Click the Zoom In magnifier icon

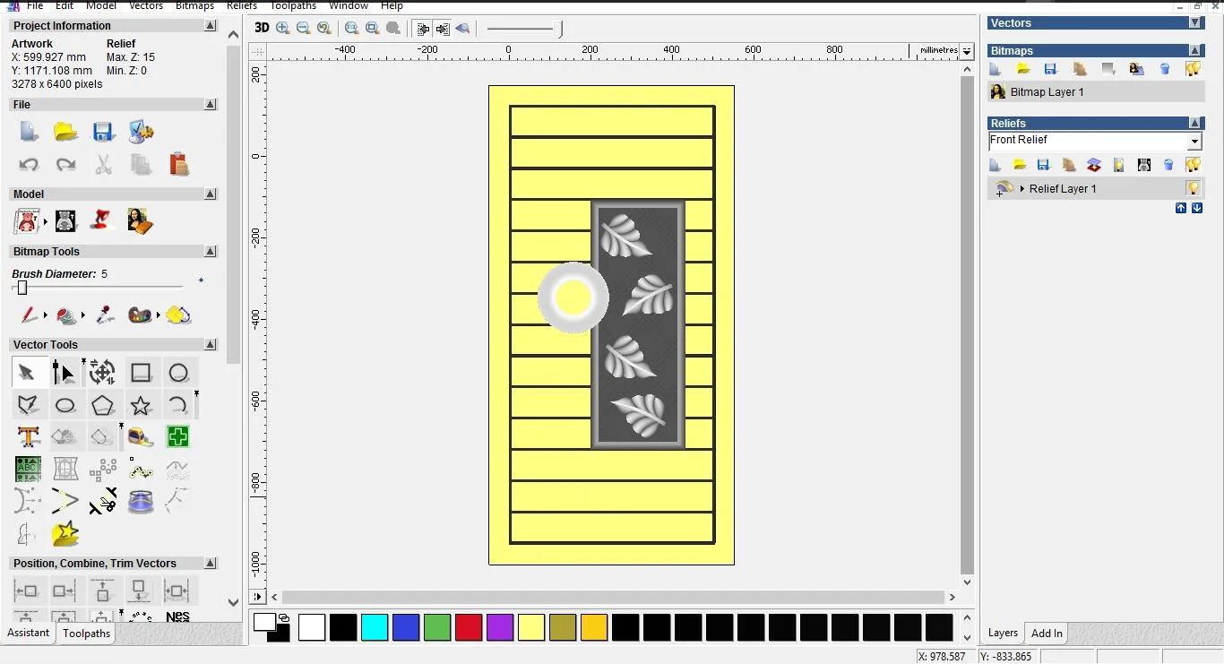(x=283, y=28)
